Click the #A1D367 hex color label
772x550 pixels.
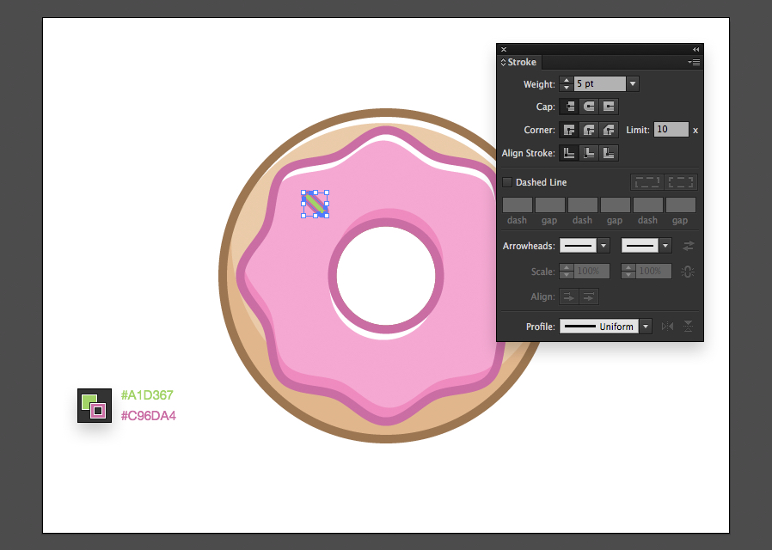(147, 395)
